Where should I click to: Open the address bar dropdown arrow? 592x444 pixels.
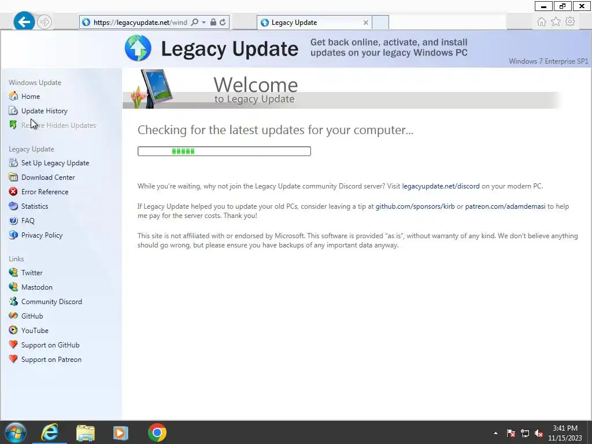(x=203, y=23)
